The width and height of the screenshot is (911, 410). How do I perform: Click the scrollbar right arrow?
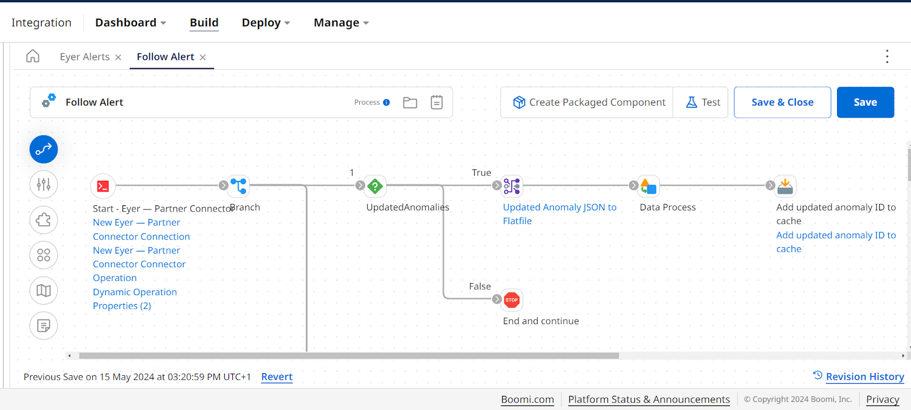(903, 356)
